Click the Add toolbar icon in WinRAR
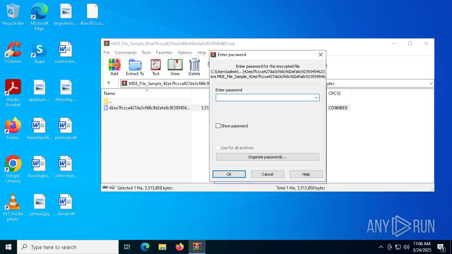The height and width of the screenshot is (254, 452). pos(114,67)
